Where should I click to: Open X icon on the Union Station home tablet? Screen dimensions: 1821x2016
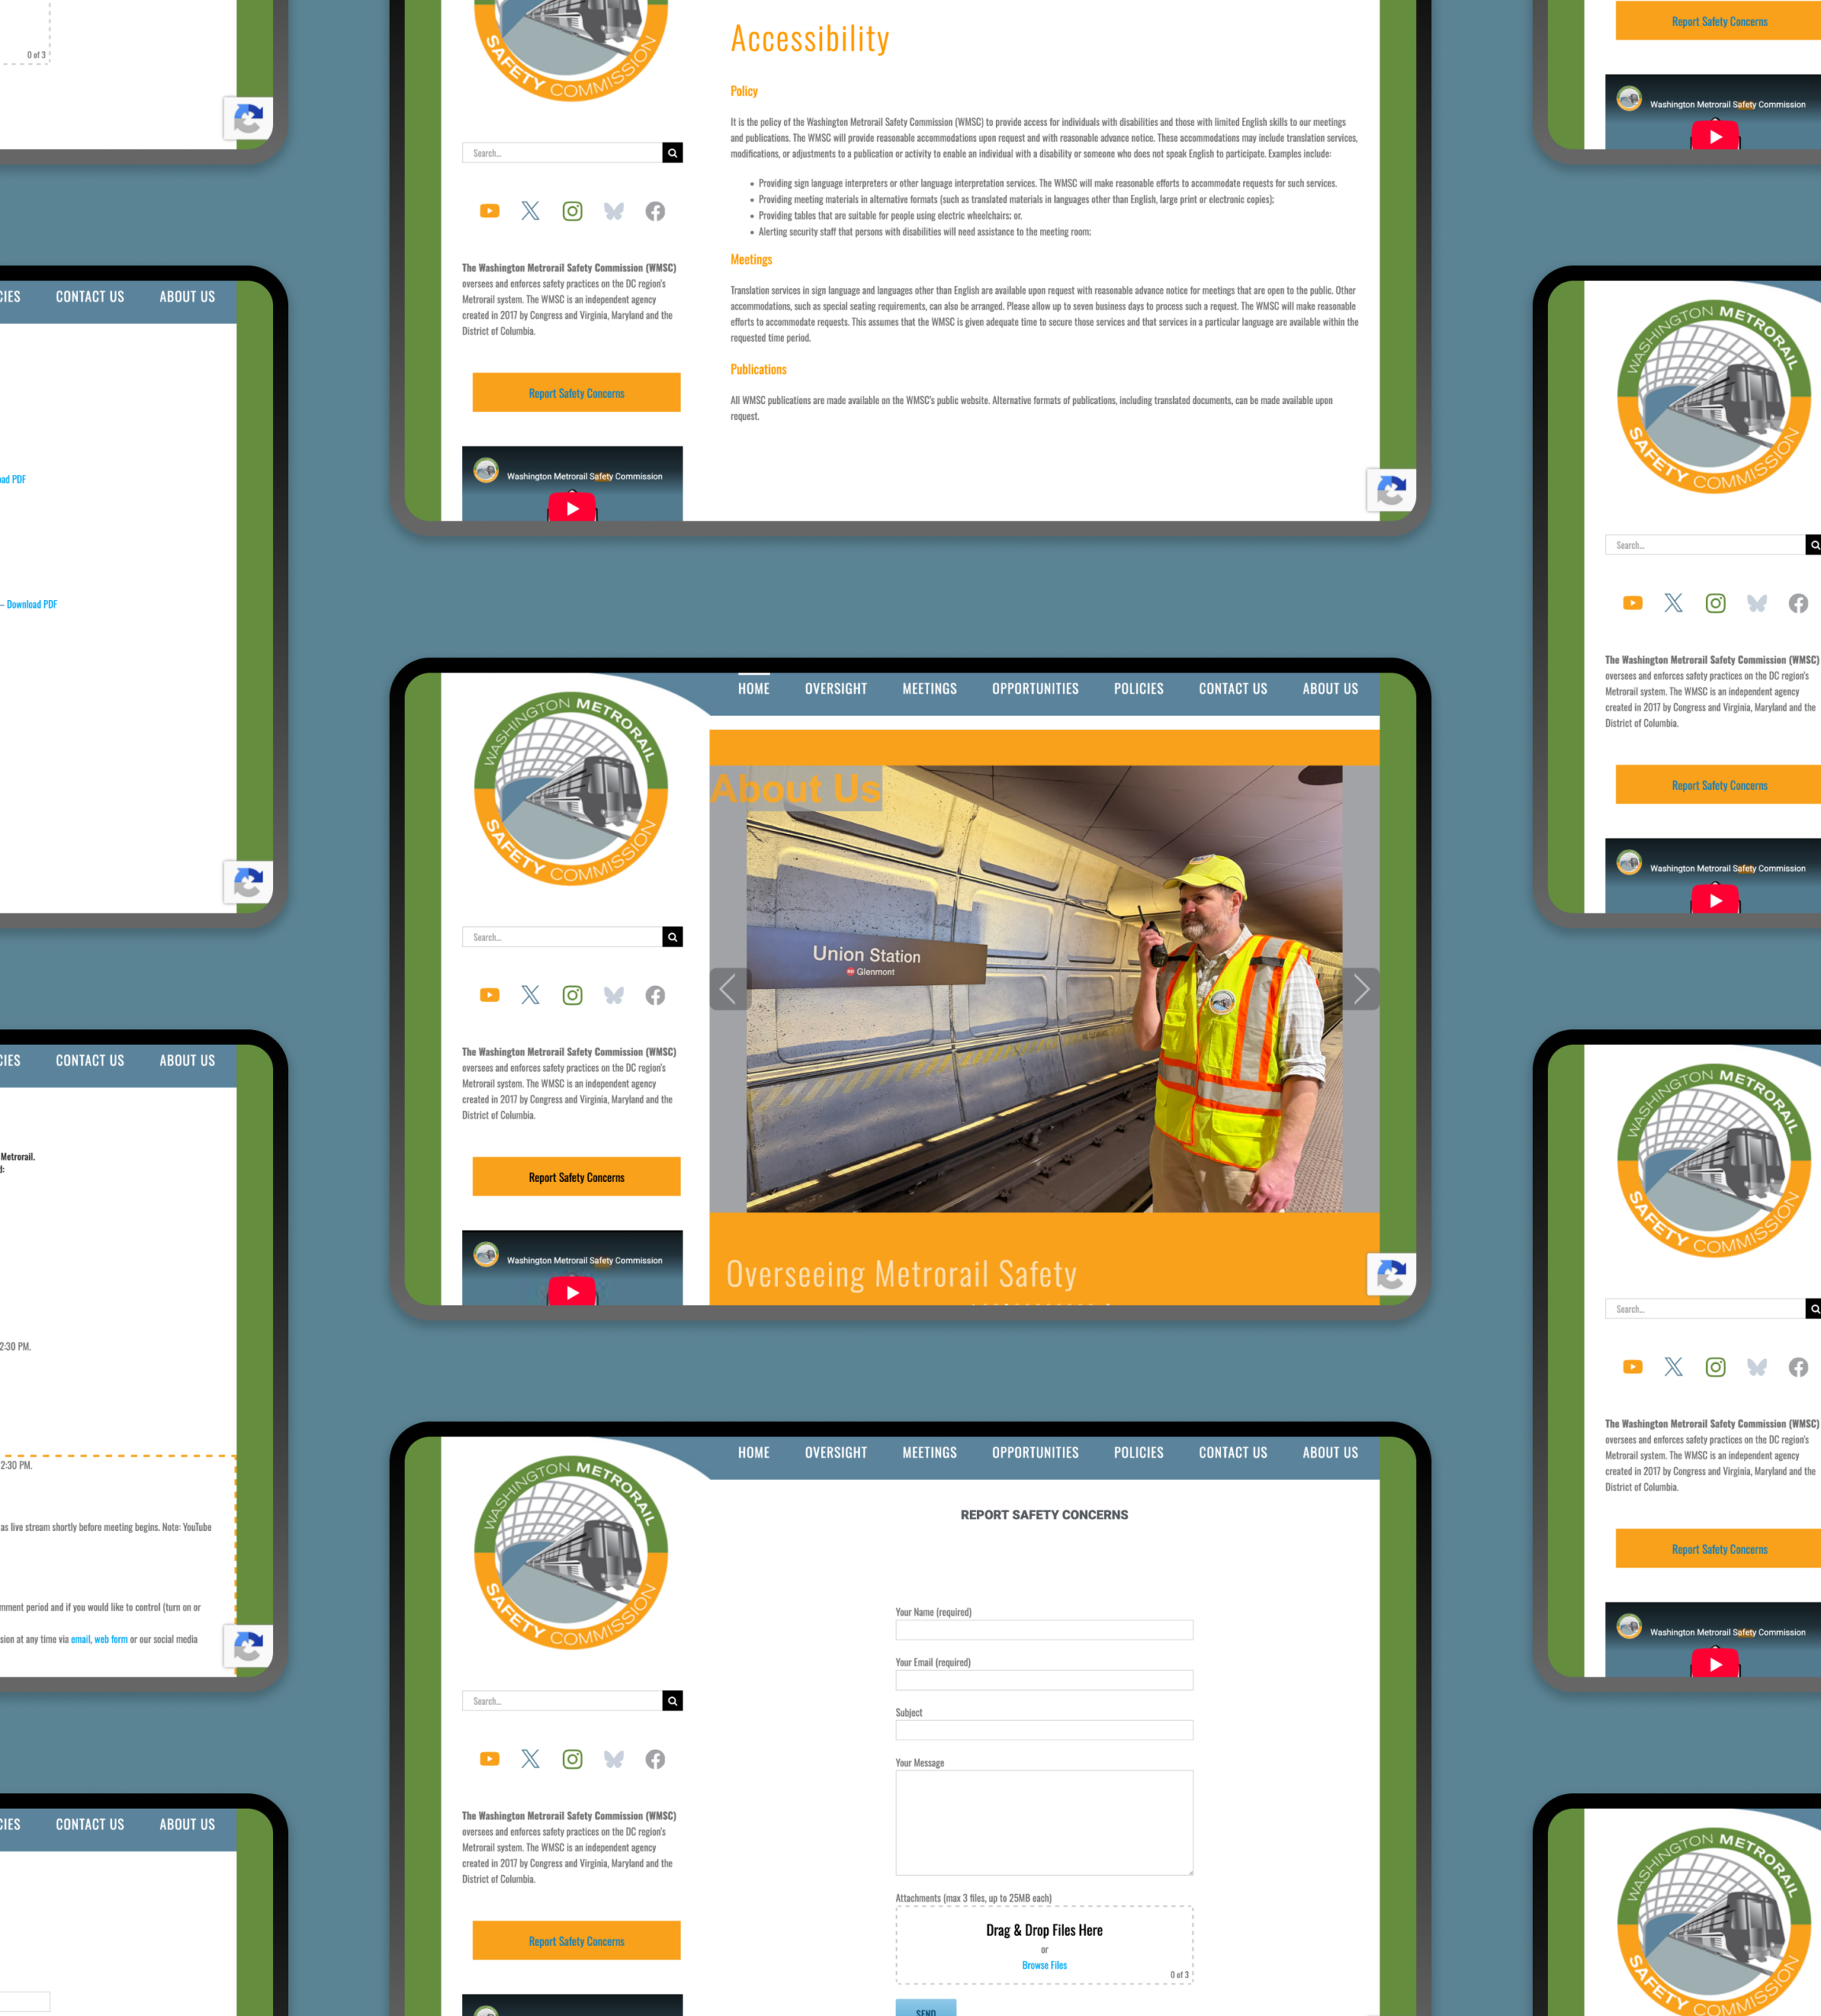tap(530, 995)
